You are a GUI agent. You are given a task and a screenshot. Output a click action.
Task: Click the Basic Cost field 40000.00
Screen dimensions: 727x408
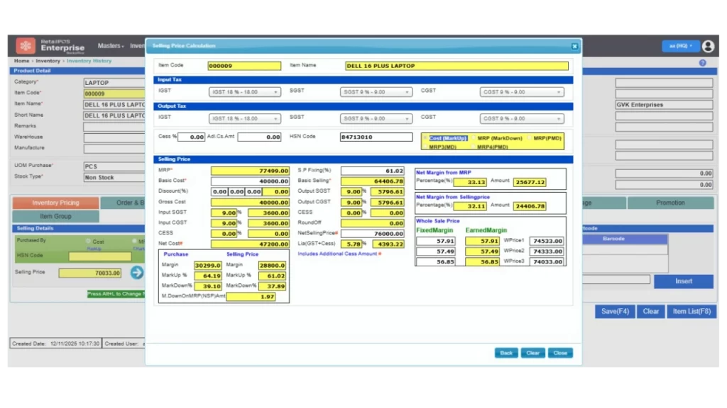[x=250, y=181]
